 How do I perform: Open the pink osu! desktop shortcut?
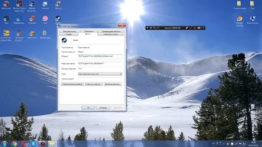click(x=45, y=20)
